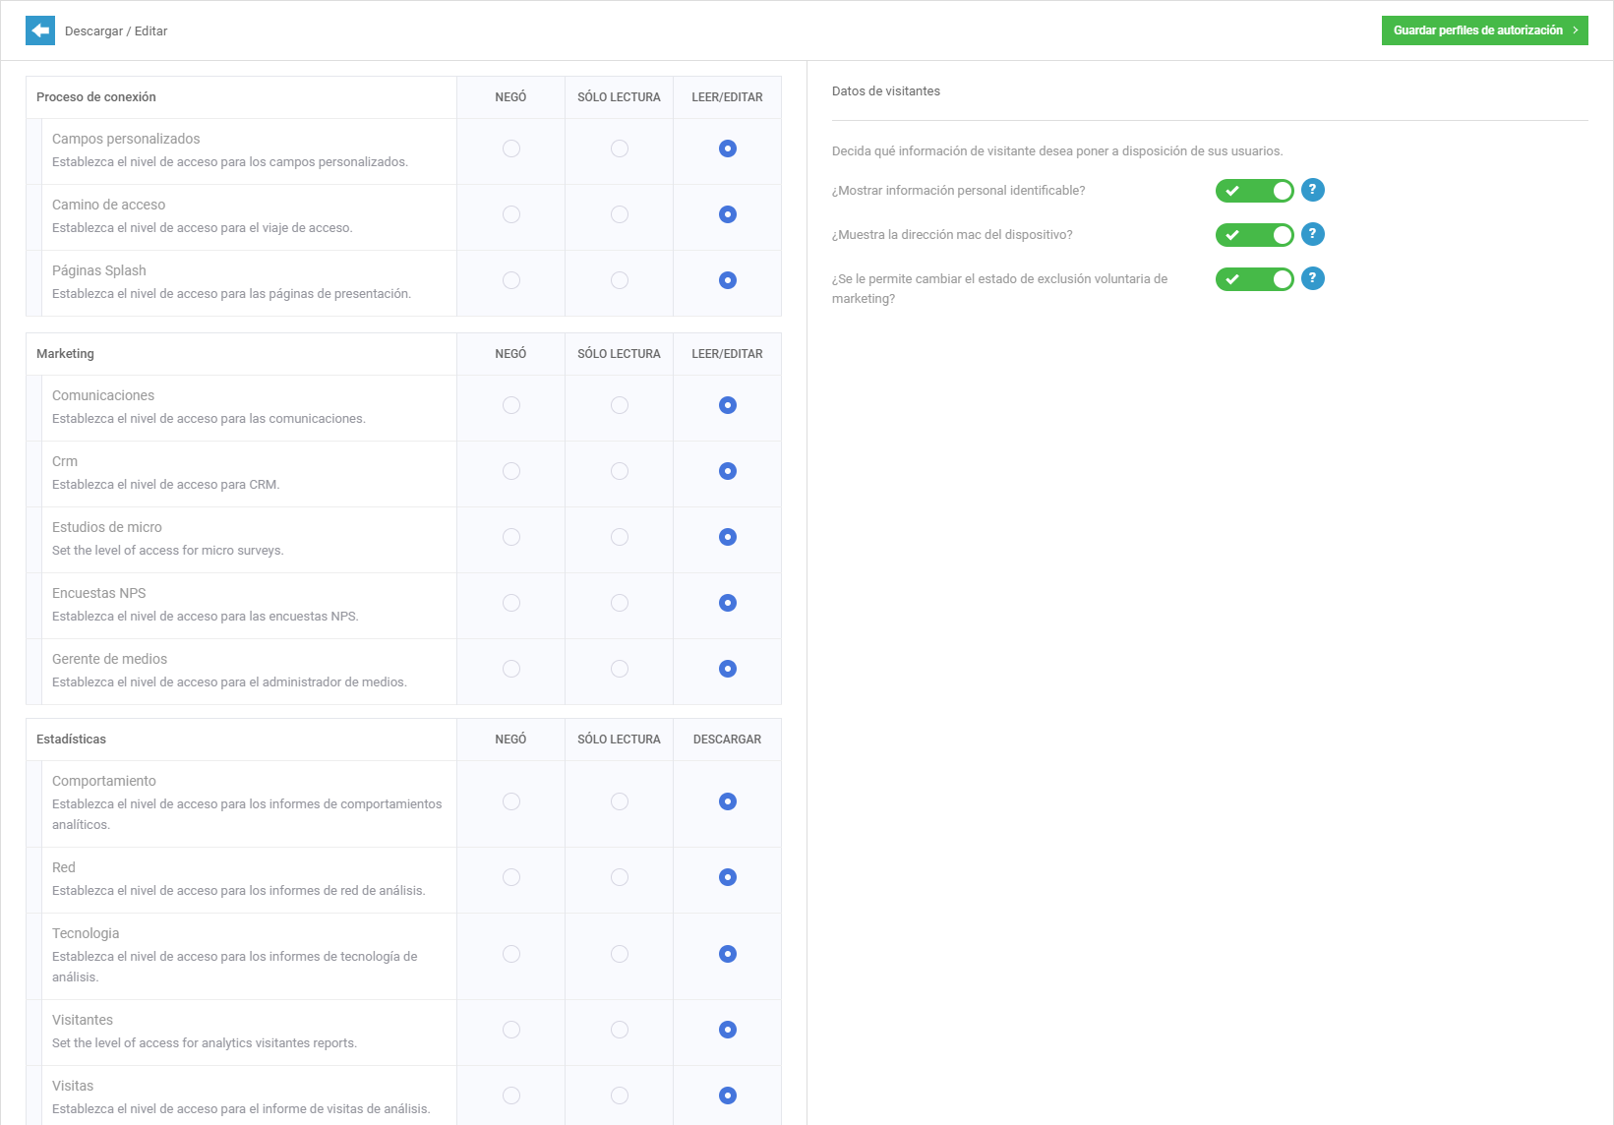Set Comunicaciones to Sólo lectura
This screenshot has height=1125, width=1614.
tap(620, 405)
